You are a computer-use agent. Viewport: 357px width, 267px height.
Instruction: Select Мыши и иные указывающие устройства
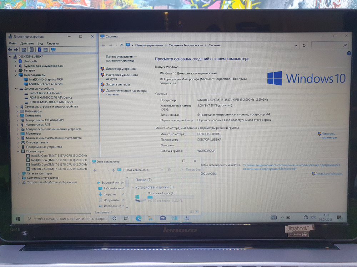coord(54,138)
